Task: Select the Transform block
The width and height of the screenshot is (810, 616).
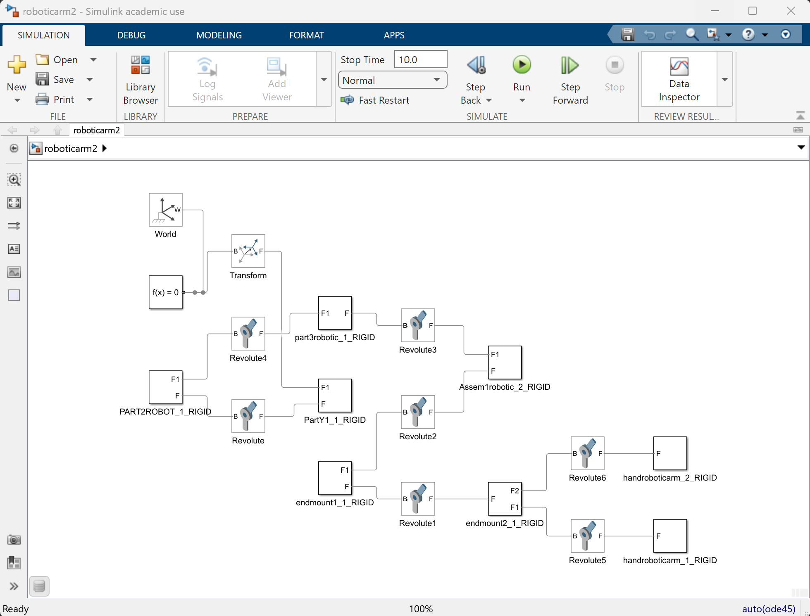Action: tap(248, 251)
